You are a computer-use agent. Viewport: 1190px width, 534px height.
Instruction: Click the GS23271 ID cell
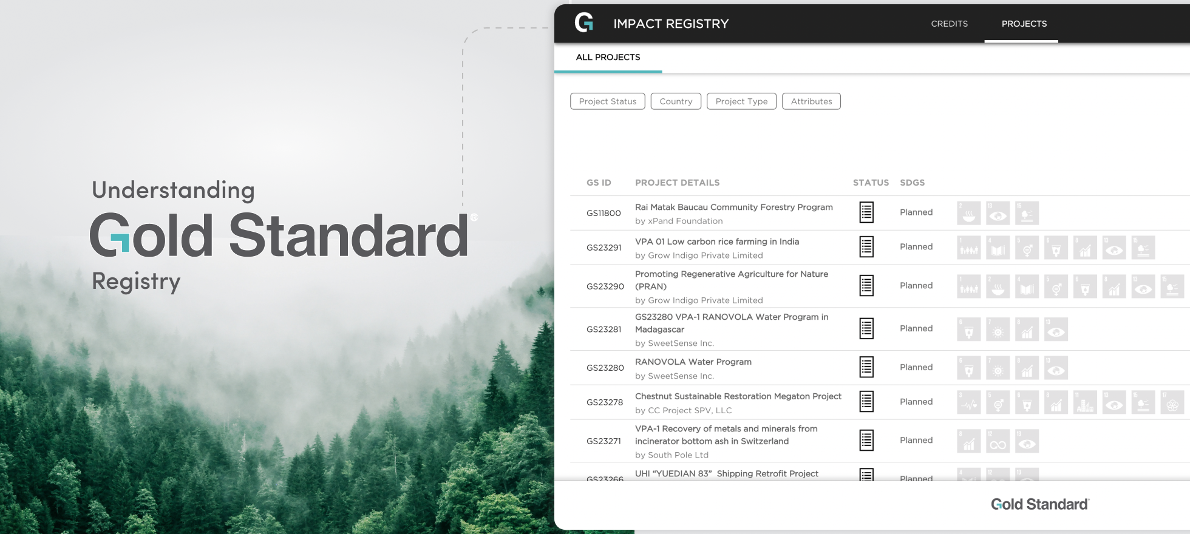[603, 441]
